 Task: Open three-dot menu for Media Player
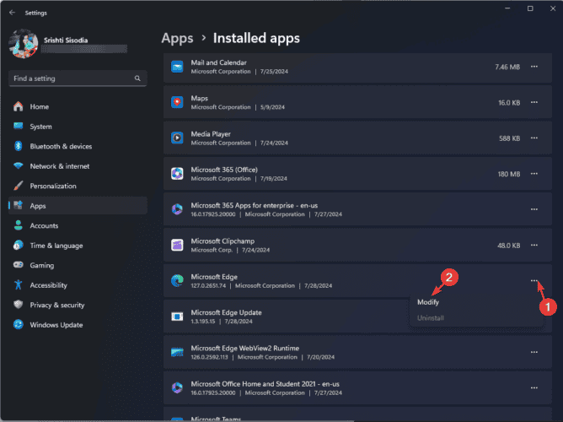click(534, 138)
